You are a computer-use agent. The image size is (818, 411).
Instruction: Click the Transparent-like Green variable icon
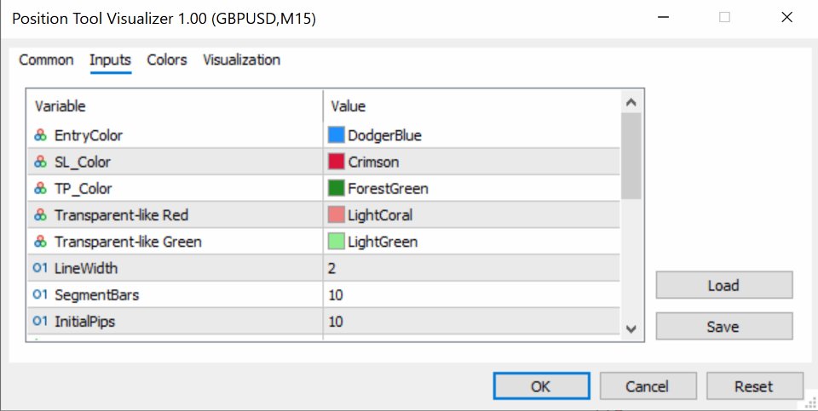pyautogui.click(x=40, y=242)
